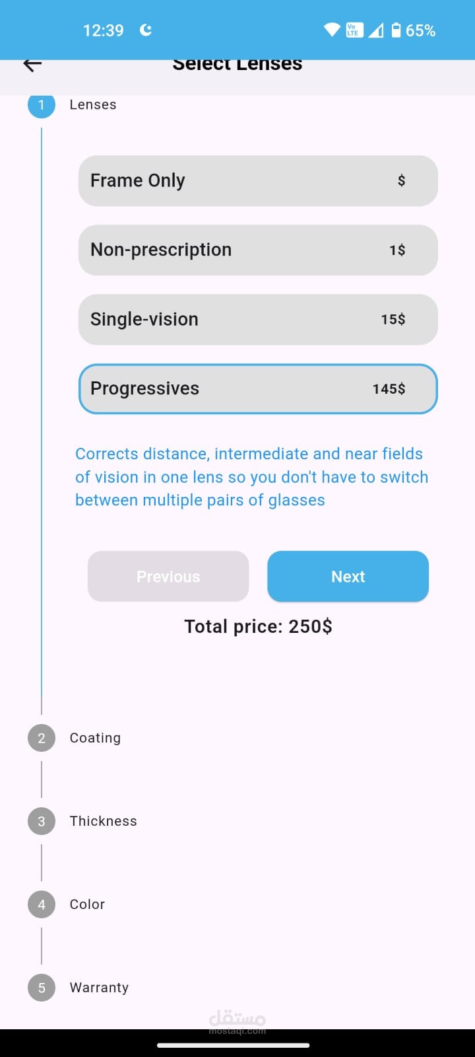Tap the back arrow icon
This screenshot has height=1057, width=475.
tap(32, 64)
